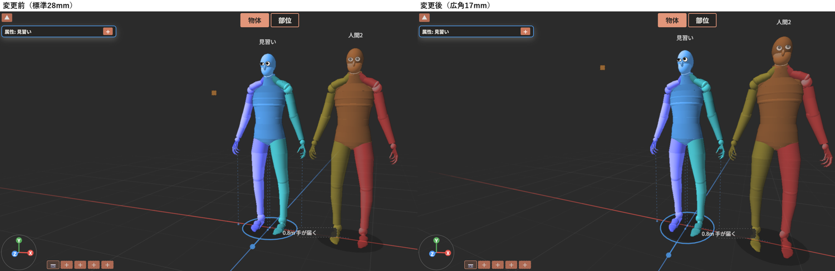Select the 部位 tab in 変更後 view

tap(703, 21)
